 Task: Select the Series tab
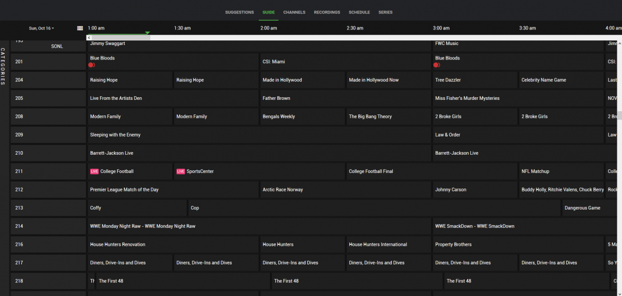click(386, 12)
